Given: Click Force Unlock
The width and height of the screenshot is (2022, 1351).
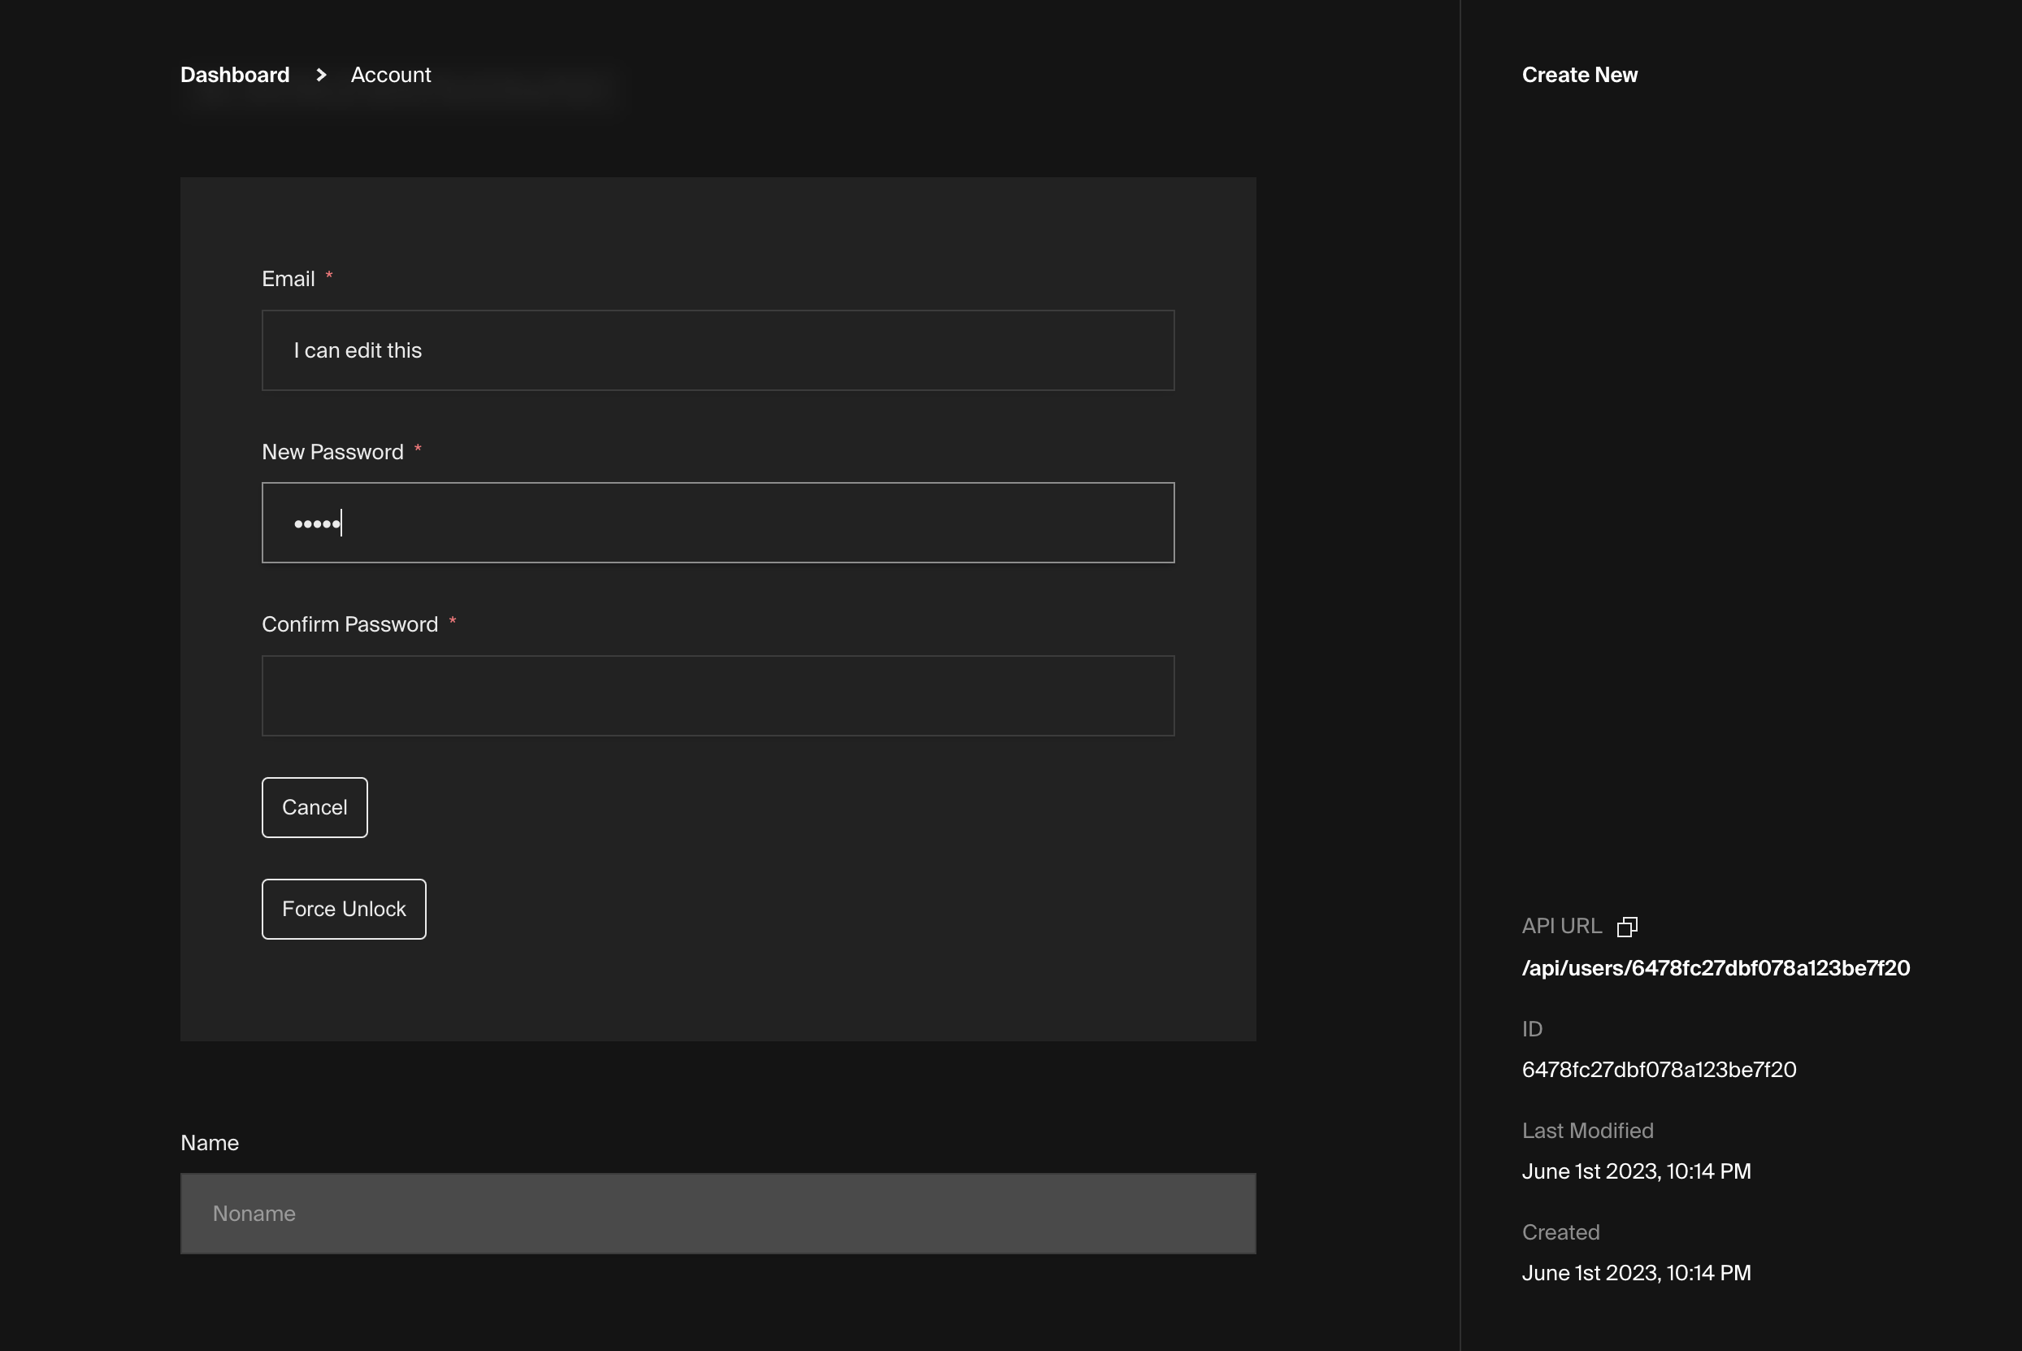Looking at the screenshot, I should 343,908.
